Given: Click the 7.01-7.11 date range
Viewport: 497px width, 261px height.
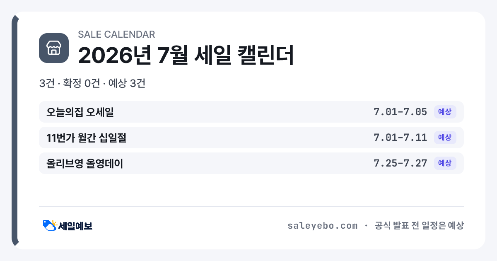Looking at the screenshot, I should (400, 138).
